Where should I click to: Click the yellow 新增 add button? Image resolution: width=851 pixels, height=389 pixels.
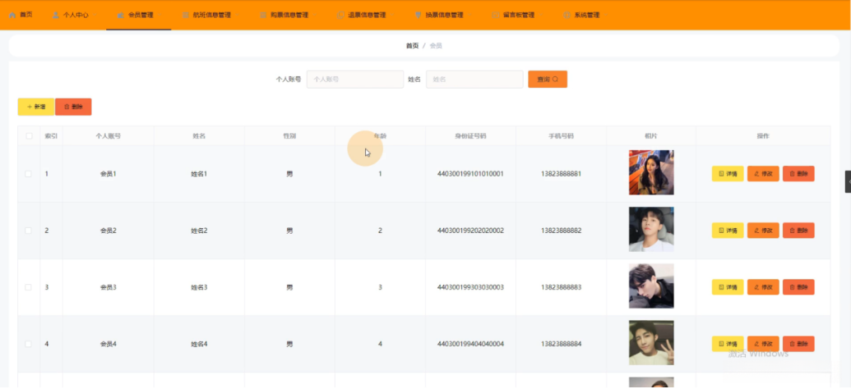(36, 107)
